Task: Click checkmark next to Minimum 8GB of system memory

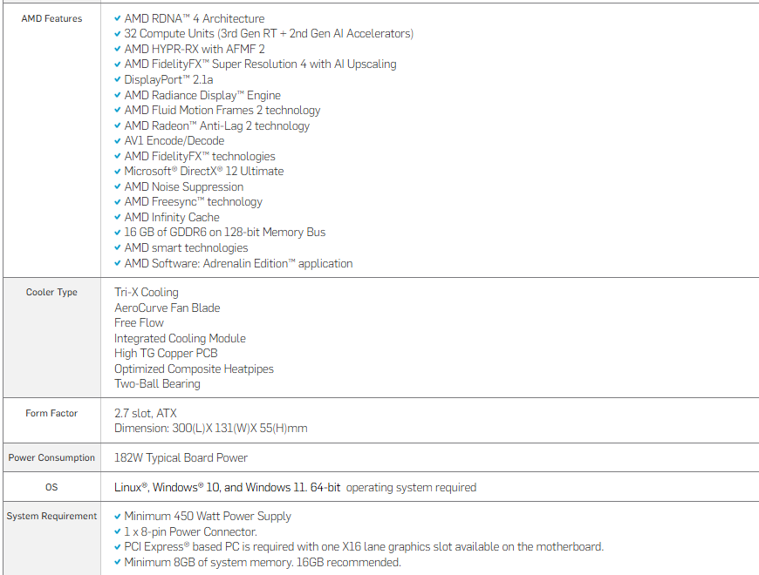Action: pyautogui.click(x=118, y=563)
